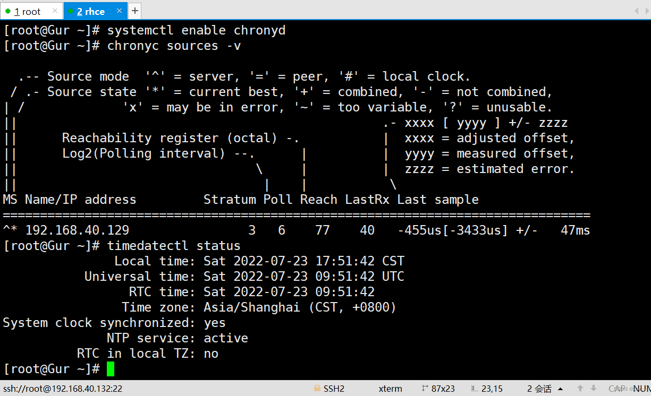
Task: Click the SSH2 lock icon in status bar
Action: coord(317,389)
